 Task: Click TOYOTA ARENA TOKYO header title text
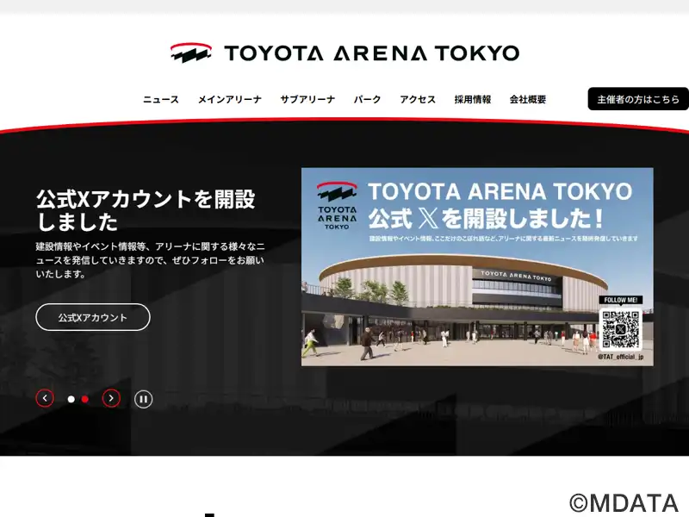[x=372, y=53]
